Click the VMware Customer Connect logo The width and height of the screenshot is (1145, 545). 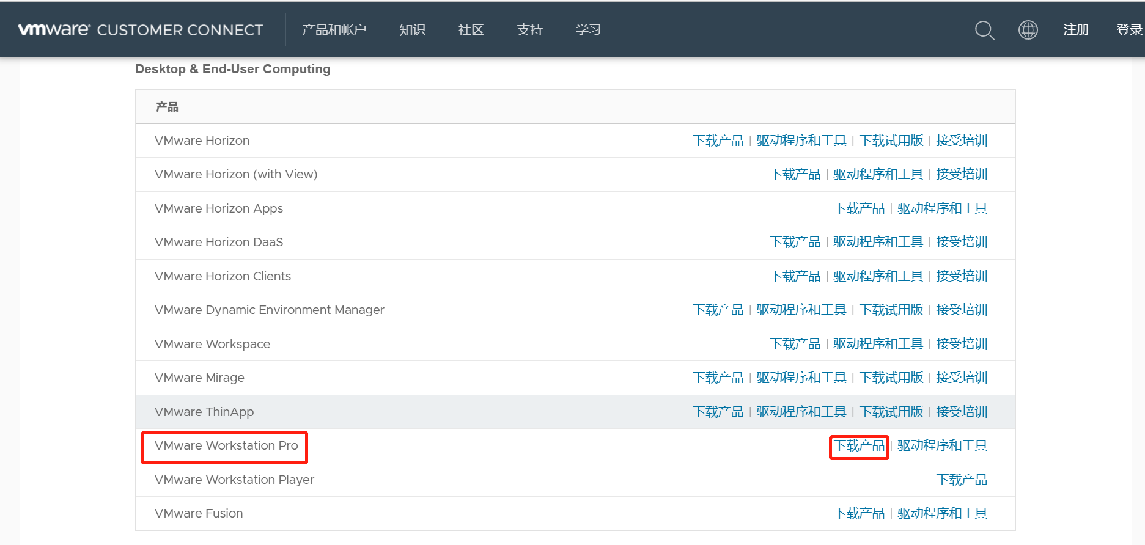click(141, 30)
